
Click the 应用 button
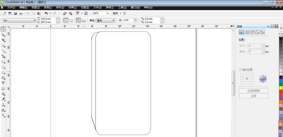pos(254,96)
